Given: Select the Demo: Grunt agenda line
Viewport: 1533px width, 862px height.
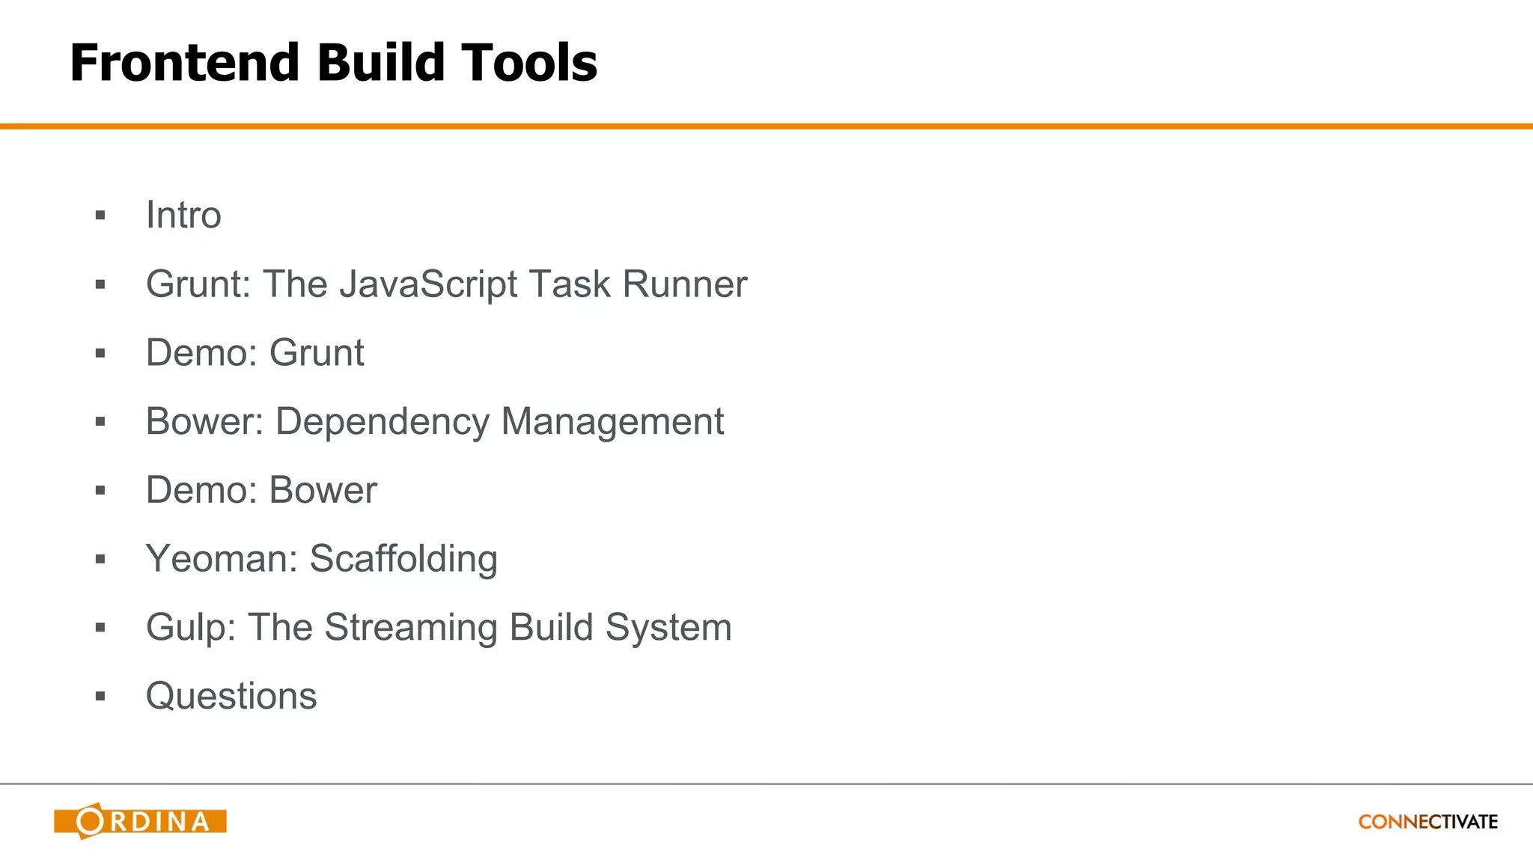Looking at the screenshot, I should 255,352.
